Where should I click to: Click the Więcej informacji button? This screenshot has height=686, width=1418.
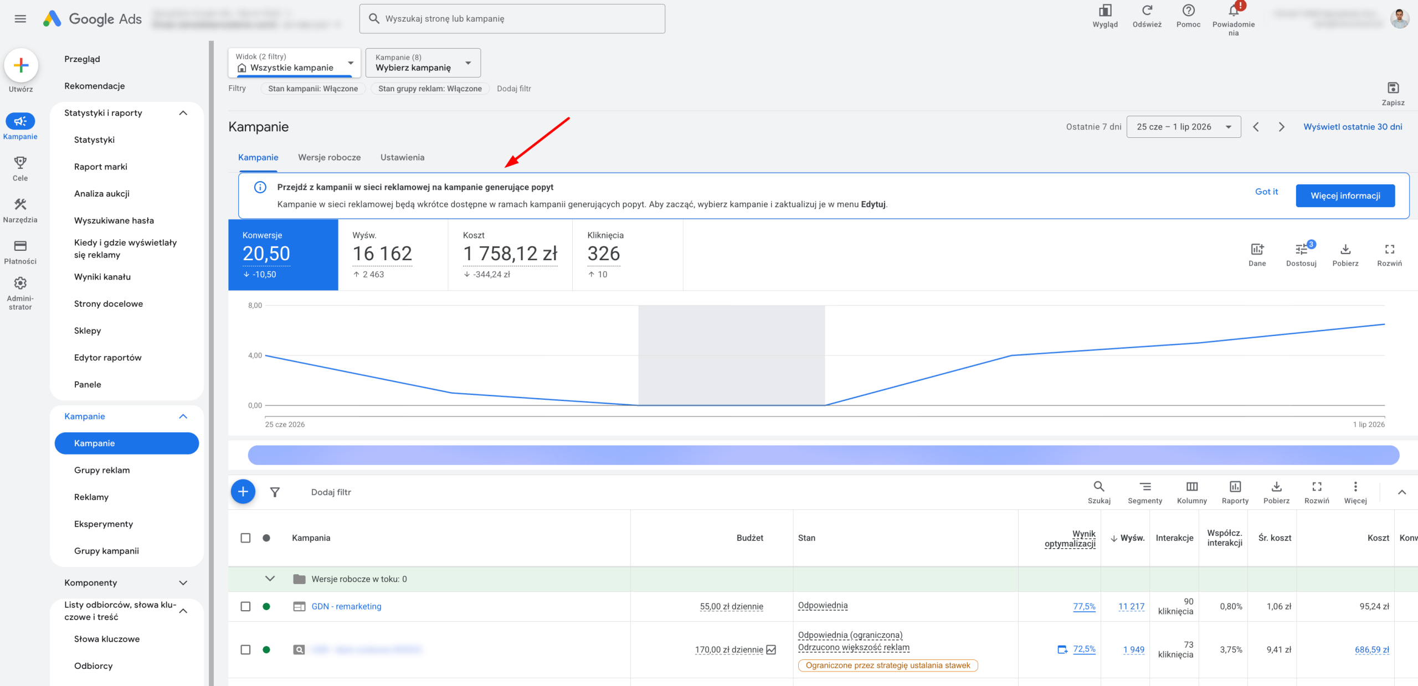click(1345, 196)
